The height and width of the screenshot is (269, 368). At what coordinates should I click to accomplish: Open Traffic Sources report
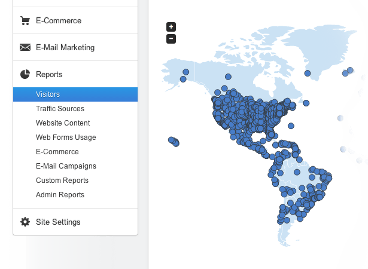pyautogui.click(x=60, y=109)
